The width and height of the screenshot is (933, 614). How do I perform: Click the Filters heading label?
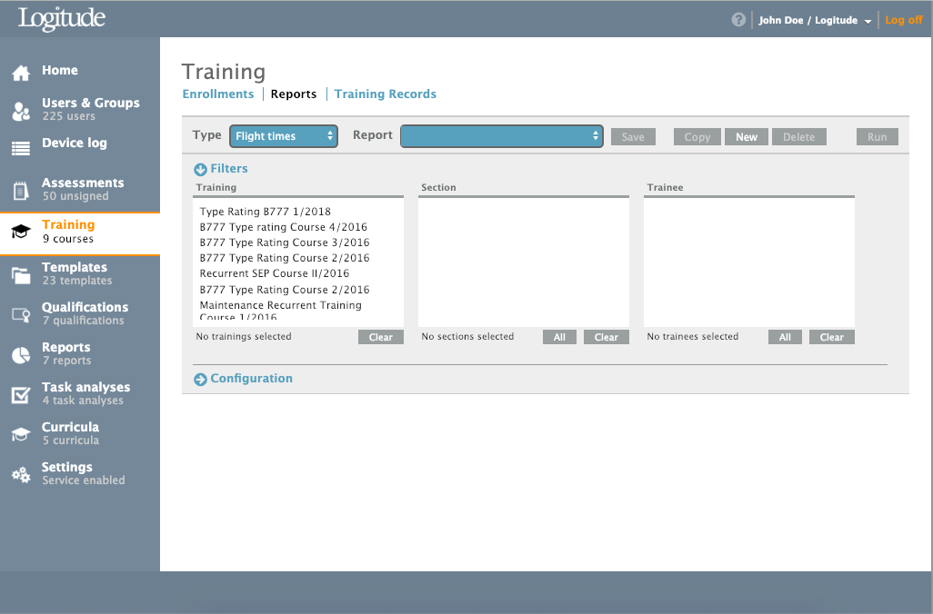pos(229,169)
